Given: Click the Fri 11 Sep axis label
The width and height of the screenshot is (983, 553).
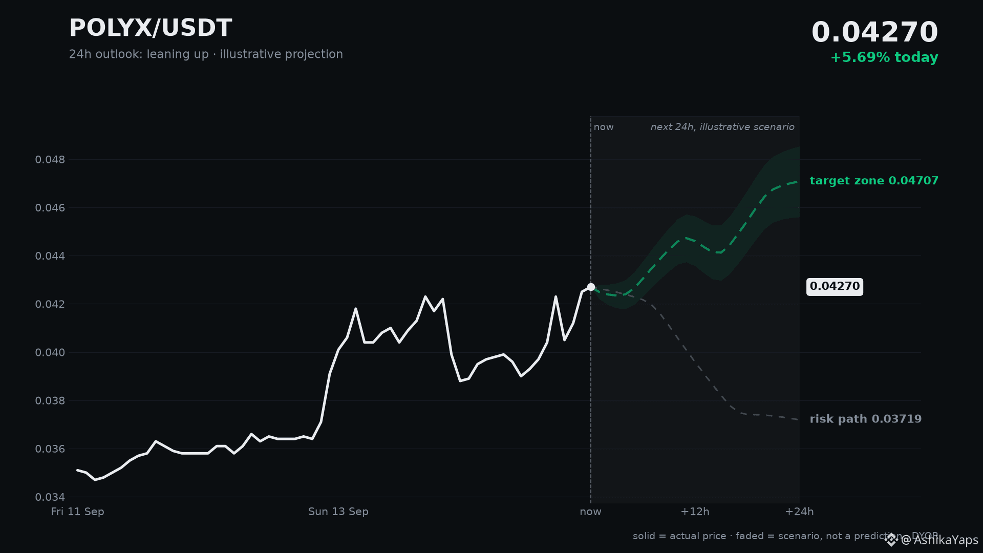Looking at the screenshot, I should coord(77,512).
